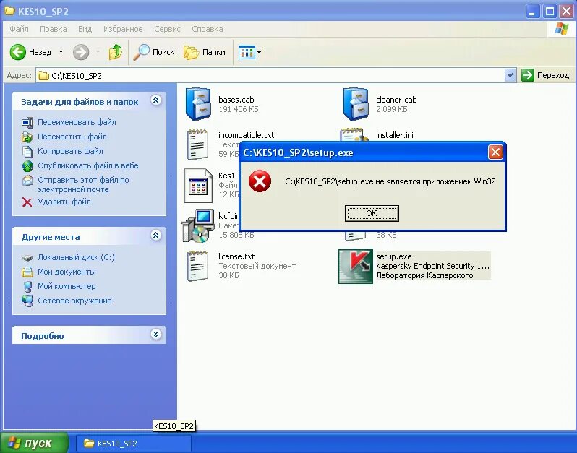Click Копировать файл link
The height and width of the screenshot is (453, 577).
[70, 151]
